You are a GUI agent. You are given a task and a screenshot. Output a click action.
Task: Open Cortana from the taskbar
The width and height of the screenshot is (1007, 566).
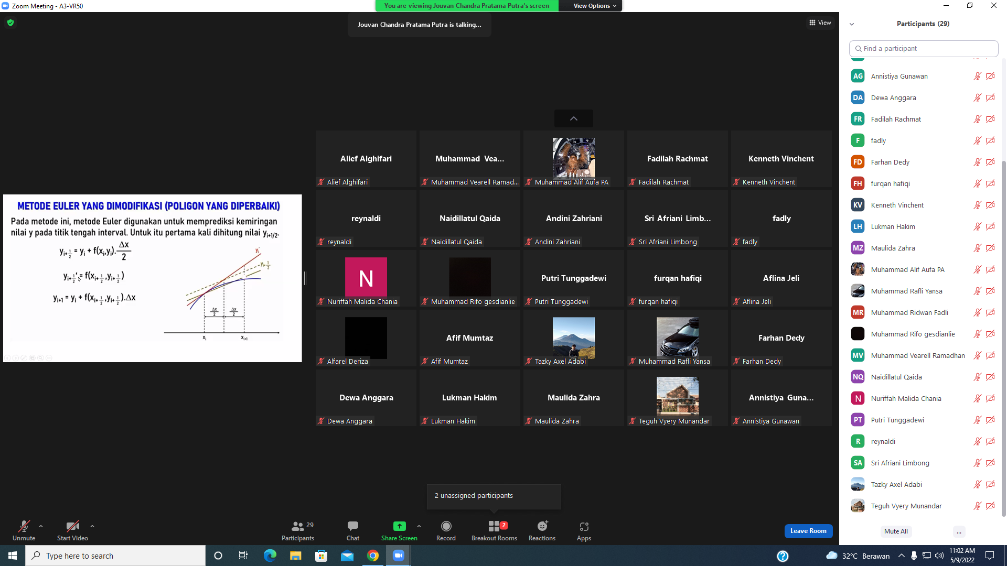[x=218, y=556]
